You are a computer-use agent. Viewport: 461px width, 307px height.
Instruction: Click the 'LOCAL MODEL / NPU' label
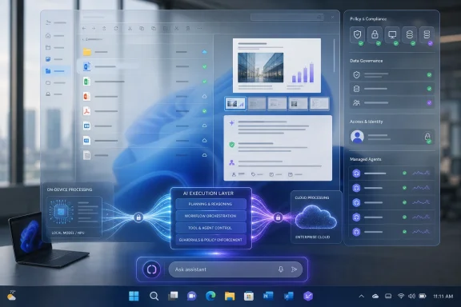pyautogui.click(x=68, y=233)
